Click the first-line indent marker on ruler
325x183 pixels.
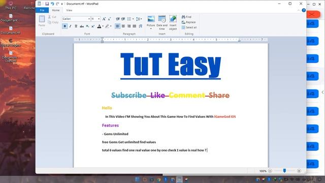pyautogui.click(x=102, y=39)
